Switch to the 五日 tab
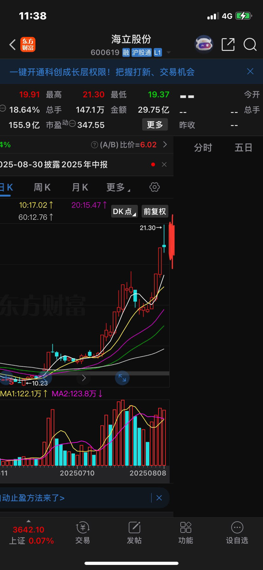The image size is (263, 570). (243, 148)
